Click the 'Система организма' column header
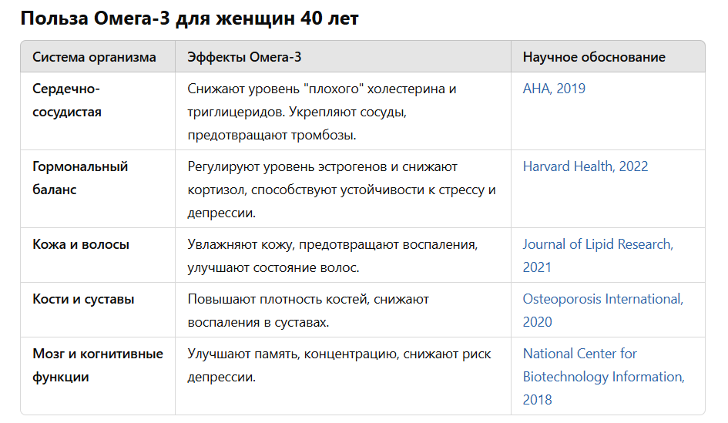 pos(94,57)
